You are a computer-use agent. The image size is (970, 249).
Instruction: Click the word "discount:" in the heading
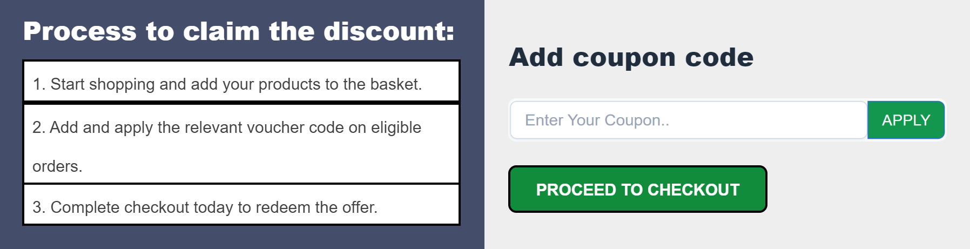pos(389,31)
